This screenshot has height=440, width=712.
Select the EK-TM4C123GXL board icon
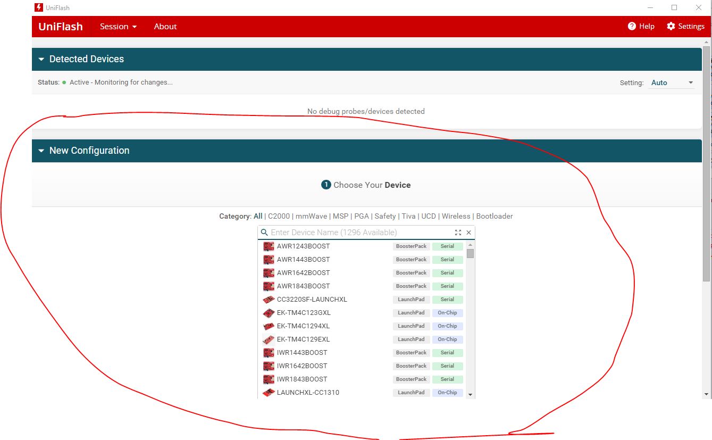[x=269, y=313]
